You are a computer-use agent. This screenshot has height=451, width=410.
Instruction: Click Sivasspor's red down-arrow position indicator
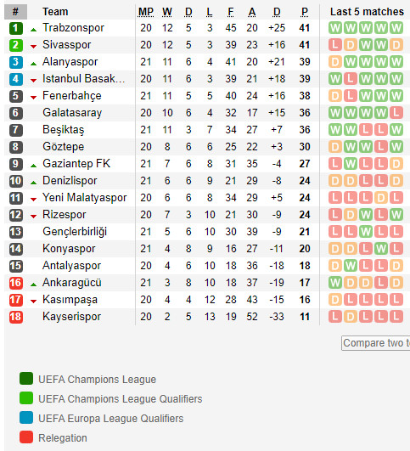[x=34, y=47]
